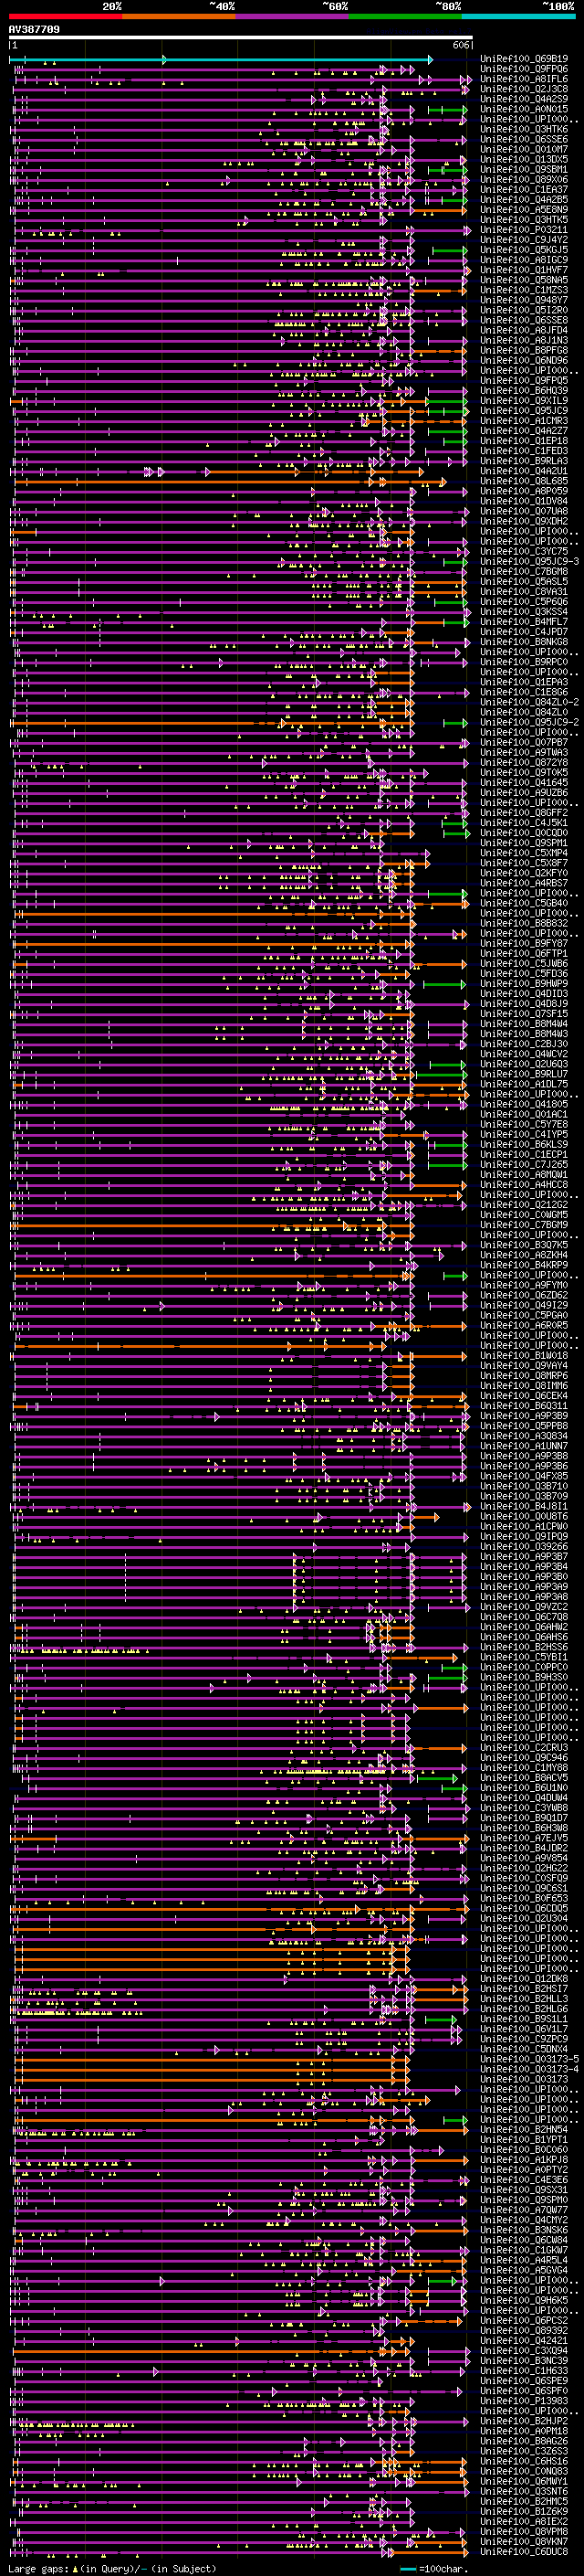Select label UniRef100_P13983
This screenshot has width=584, height=2576.
point(524,2400)
